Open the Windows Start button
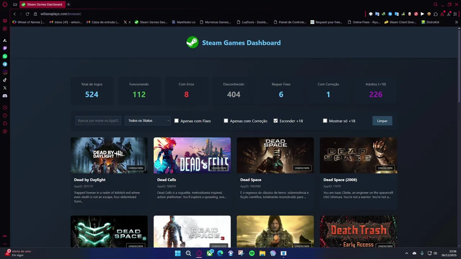 (x=178, y=253)
